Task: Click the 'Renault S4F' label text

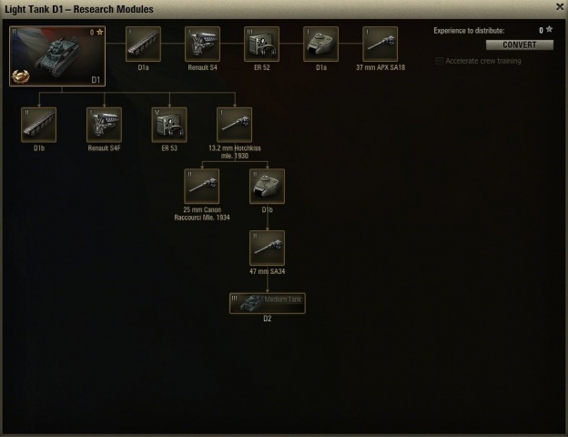Action: point(104,148)
